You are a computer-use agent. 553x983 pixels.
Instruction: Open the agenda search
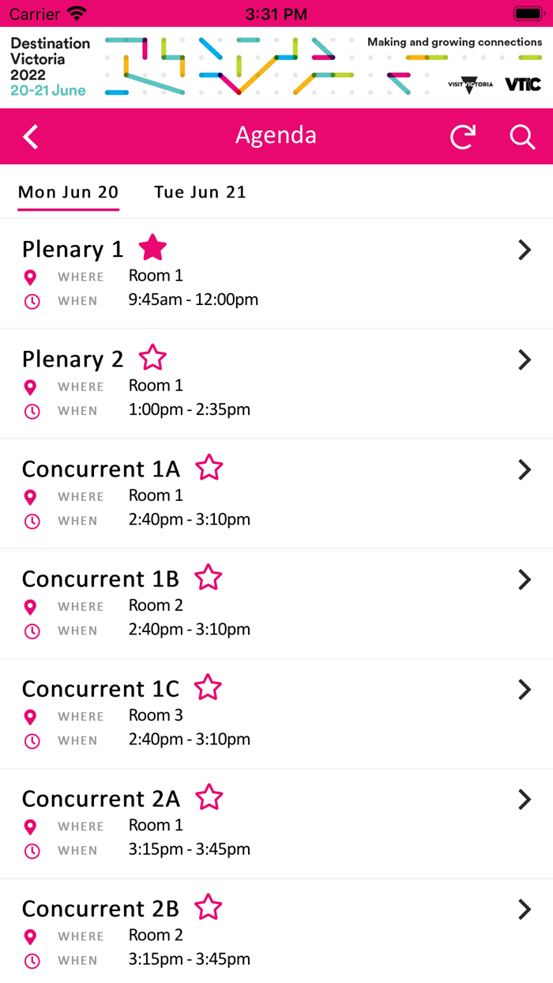(x=522, y=137)
